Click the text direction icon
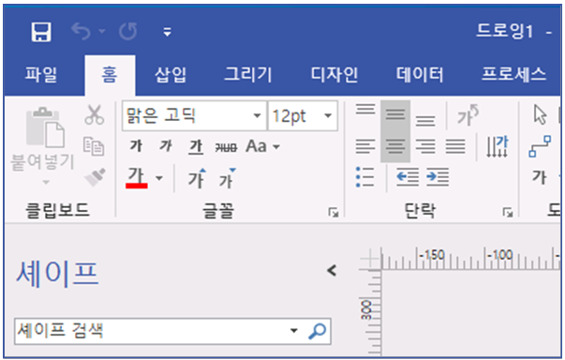This screenshot has width=565, height=360. point(498,146)
